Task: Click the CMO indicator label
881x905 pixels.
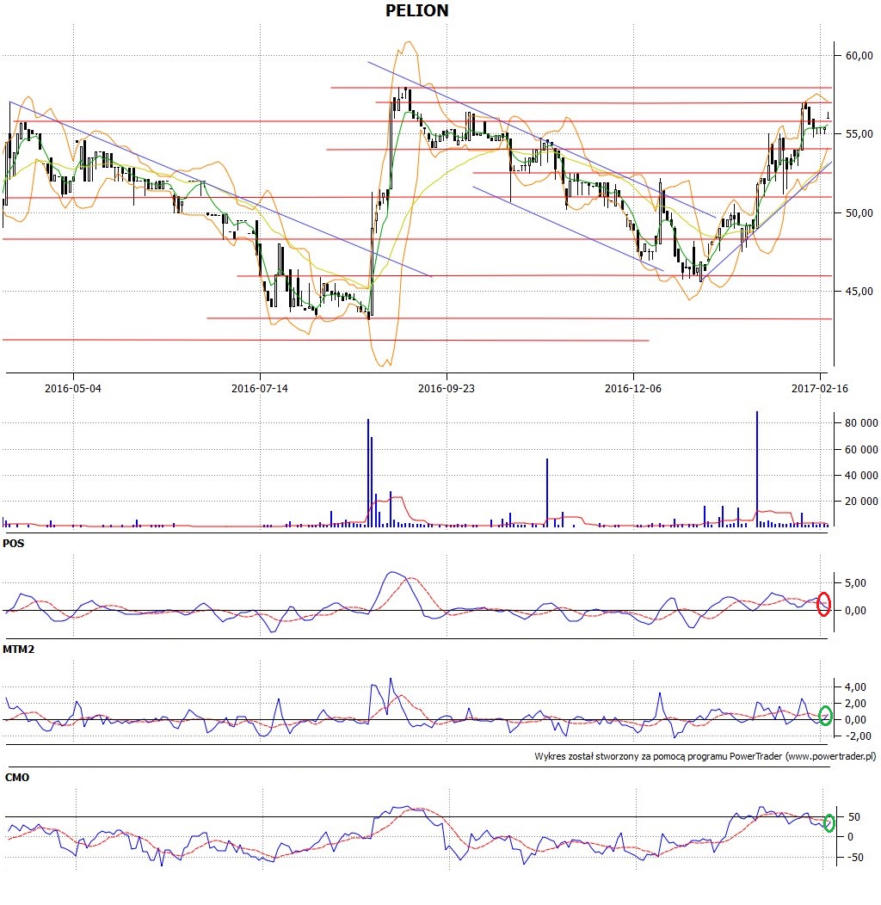Action: [x=16, y=778]
